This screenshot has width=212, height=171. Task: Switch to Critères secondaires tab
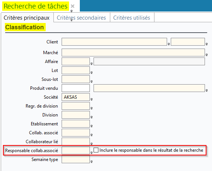point(81,18)
